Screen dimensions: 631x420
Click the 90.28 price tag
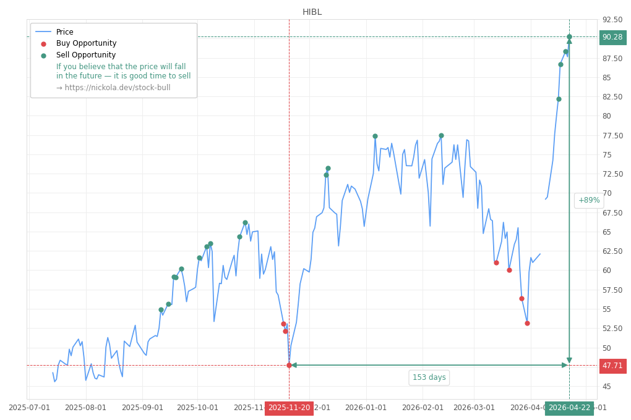pyautogui.click(x=612, y=37)
